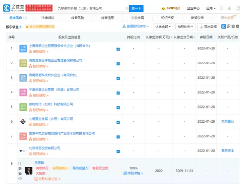
Task: Open the mobile phone icon in the header
Action: point(222,8)
